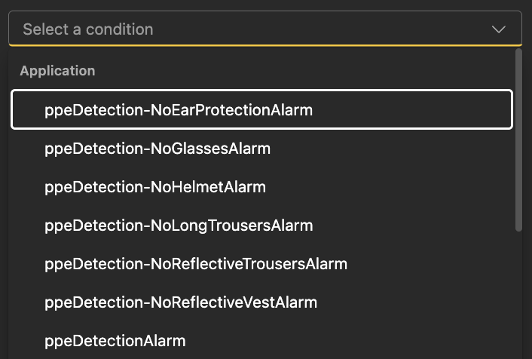Click the dropdown chevron arrow icon
Image resolution: width=532 pixels, height=359 pixels.
(x=498, y=29)
